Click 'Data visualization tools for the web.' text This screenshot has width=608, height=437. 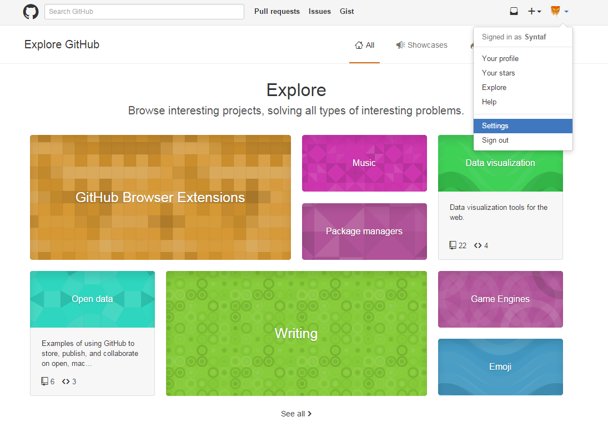pyautogui.click(x=498, y=212)
